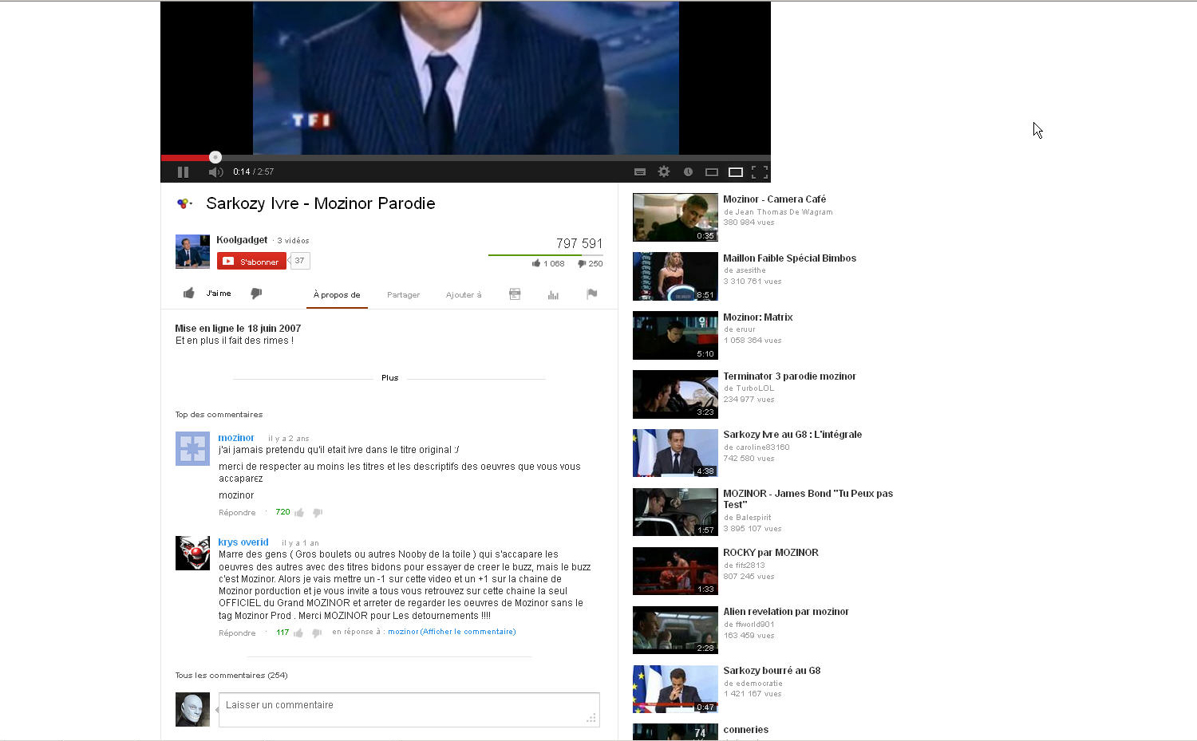
Task: Expand parent comment via Afficher le commentaire
Action: tap(468, 632)
